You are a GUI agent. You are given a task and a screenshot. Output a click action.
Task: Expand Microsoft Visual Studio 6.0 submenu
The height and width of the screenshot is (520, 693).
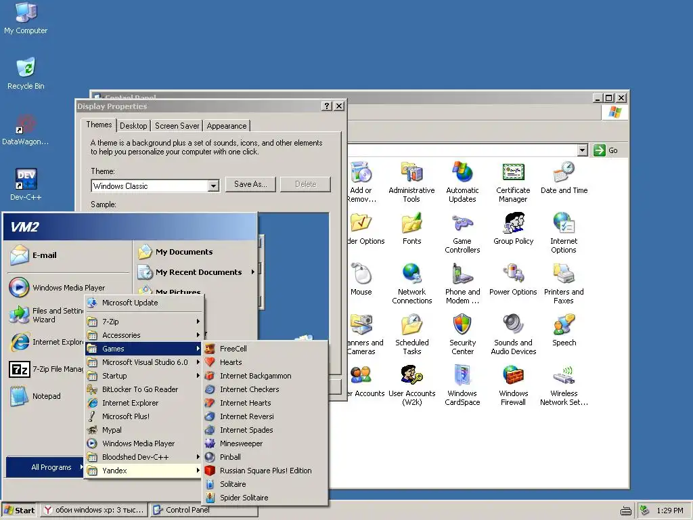(x=144, y=362)
